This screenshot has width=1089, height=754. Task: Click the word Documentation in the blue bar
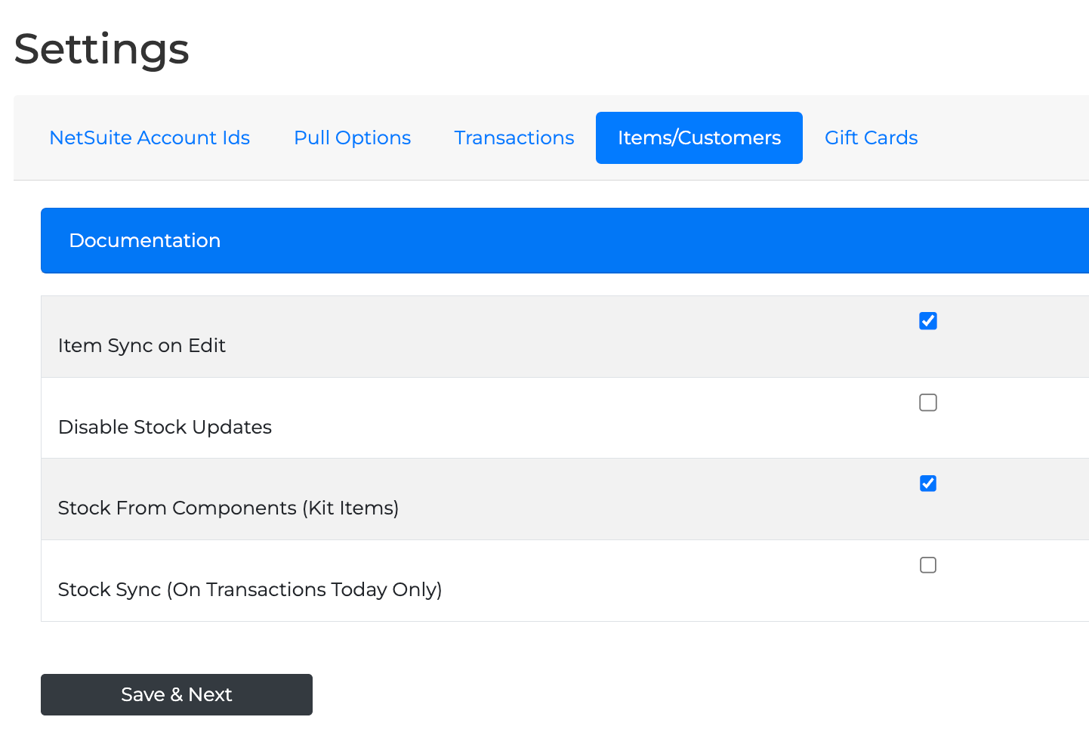pyautogui.click(x=145, y=240)
